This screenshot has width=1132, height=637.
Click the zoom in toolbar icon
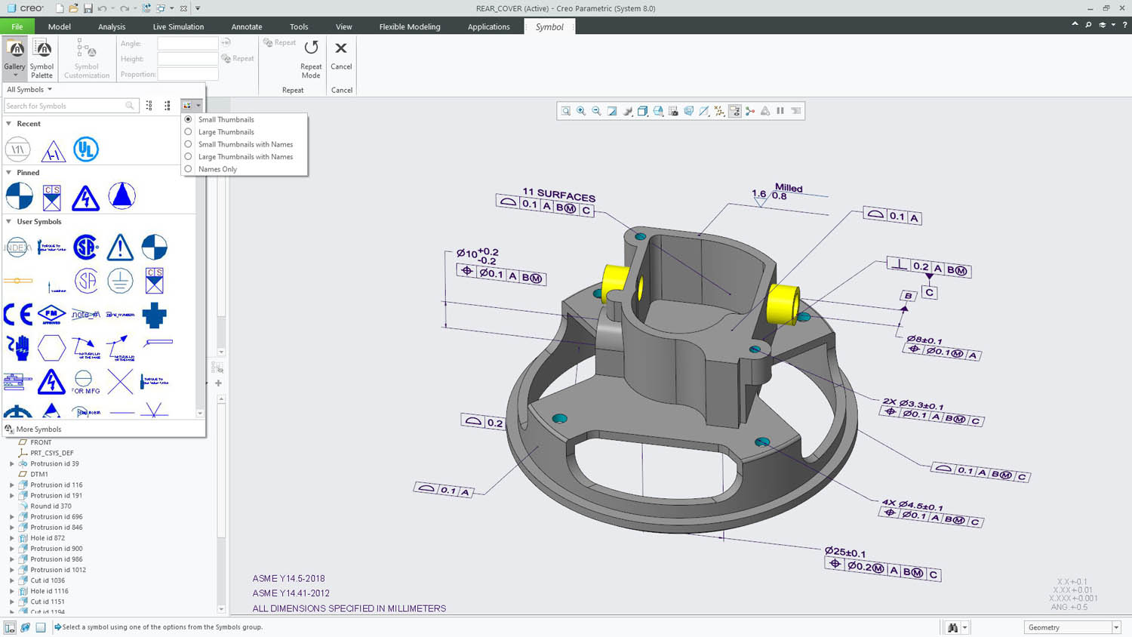click(581, 111)
